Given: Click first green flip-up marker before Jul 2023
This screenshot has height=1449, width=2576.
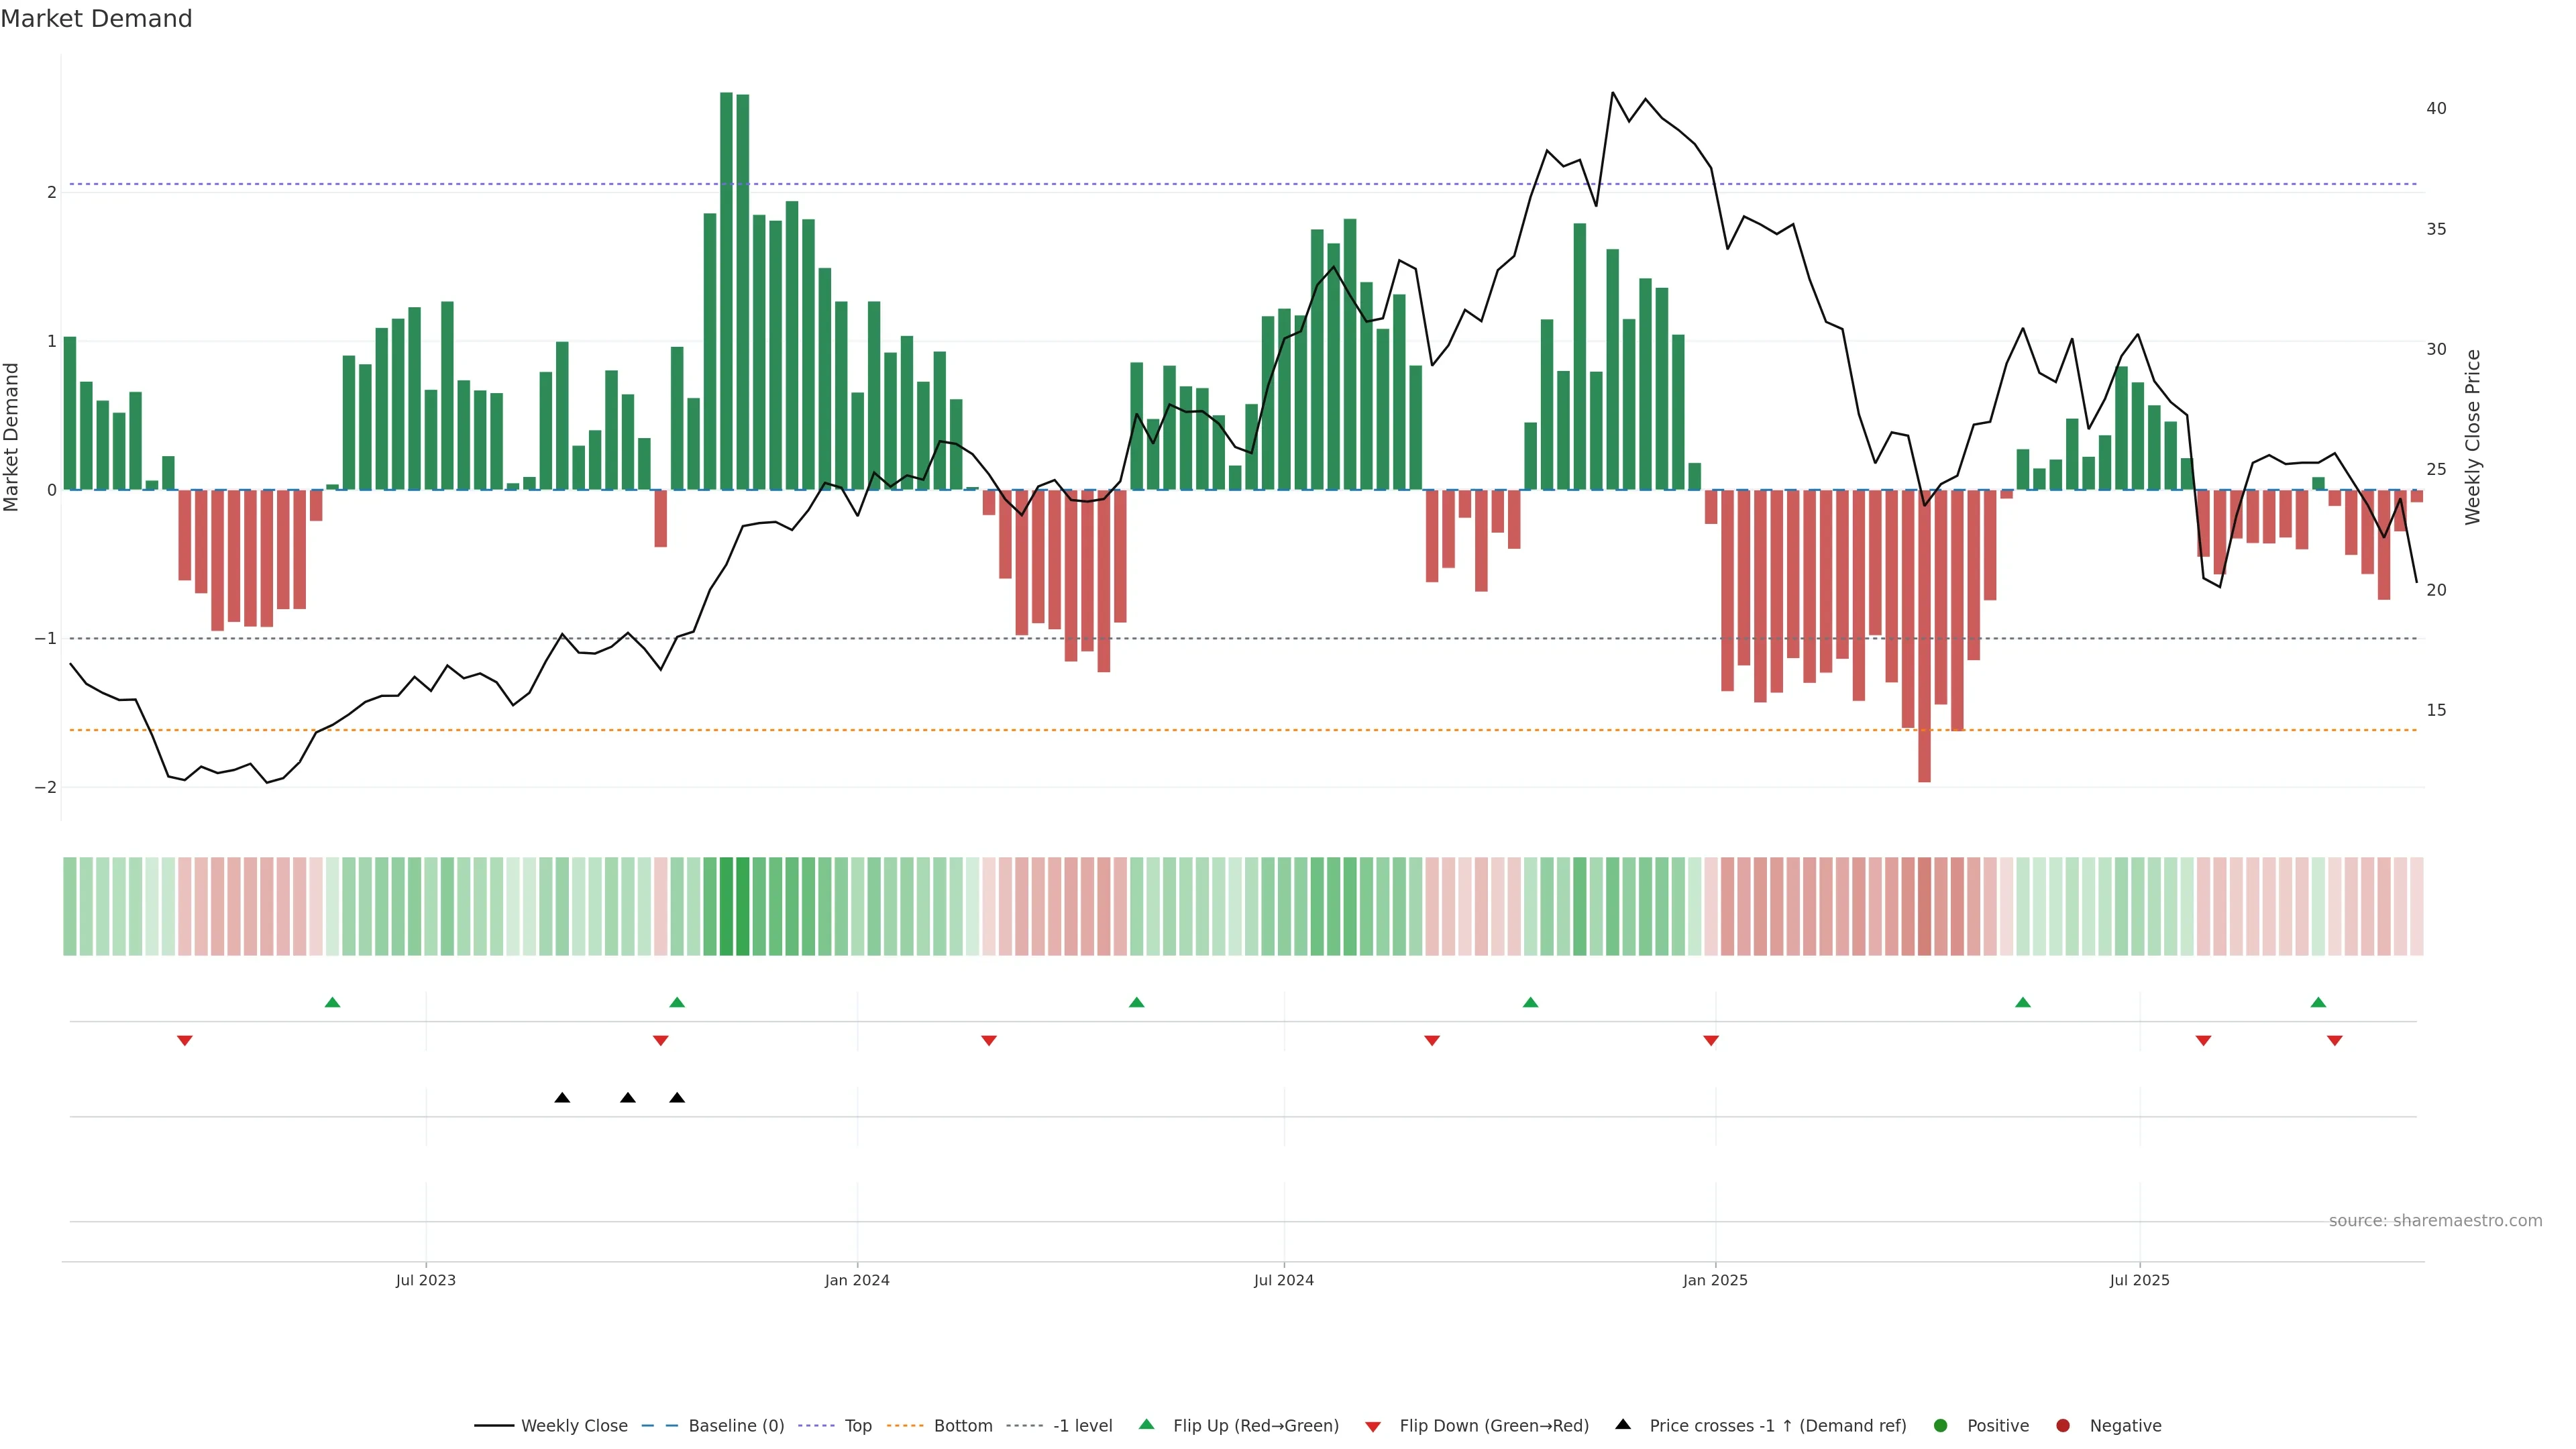Looking at the screenshot, I should (x=333, y=1002).
